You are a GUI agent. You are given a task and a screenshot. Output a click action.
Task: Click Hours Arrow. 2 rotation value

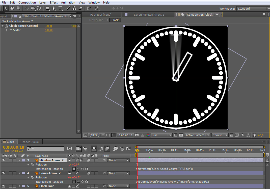[74, 177]
